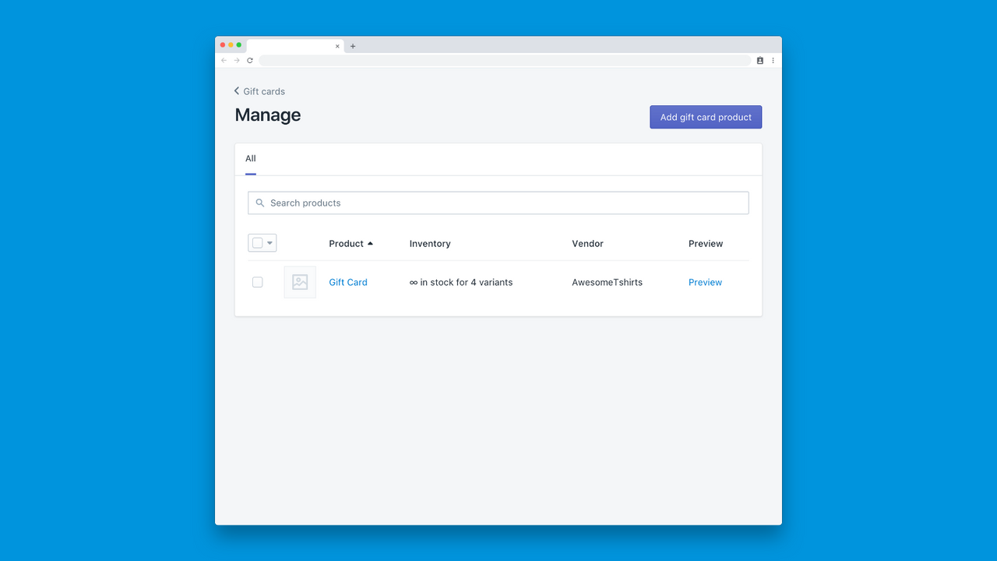Click the browser forward arrow
The height and width of the screenshot is (561, 997).
[236, 60]
